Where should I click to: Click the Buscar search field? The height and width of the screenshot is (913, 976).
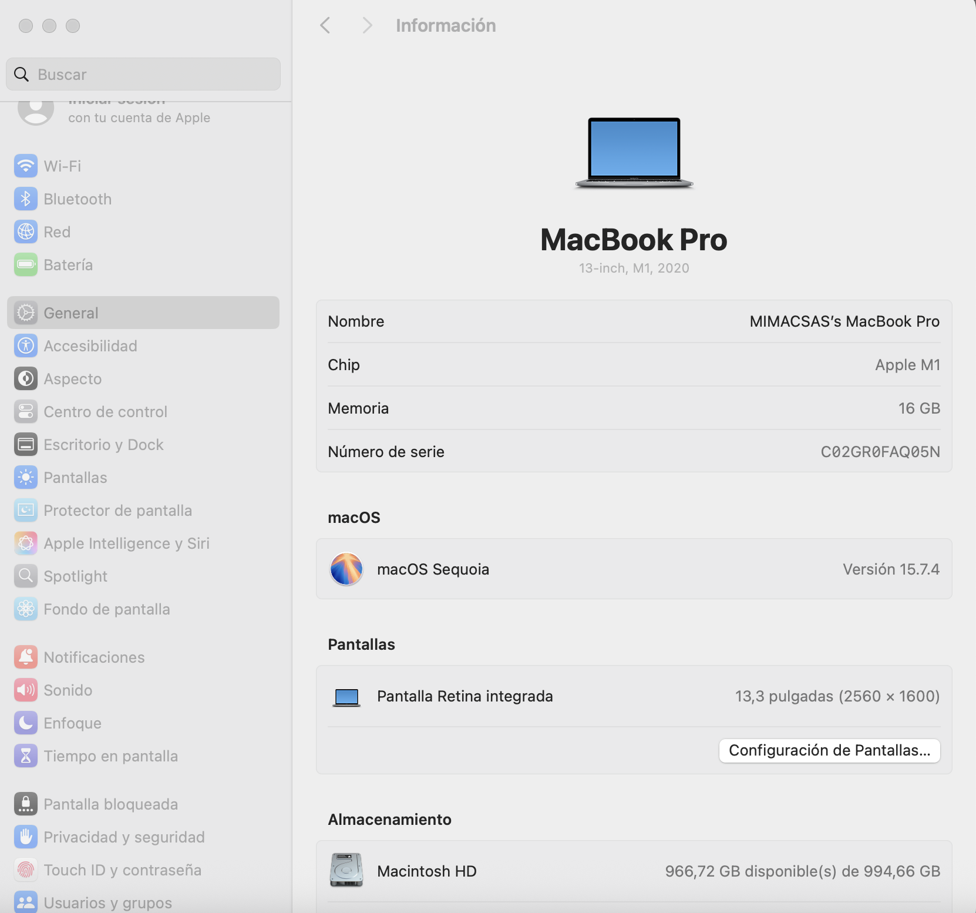pyautogui.click(x=143, y=75)
